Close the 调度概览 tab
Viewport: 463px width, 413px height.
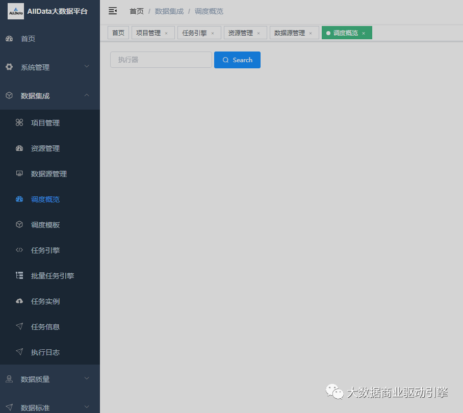coord(364,33)
